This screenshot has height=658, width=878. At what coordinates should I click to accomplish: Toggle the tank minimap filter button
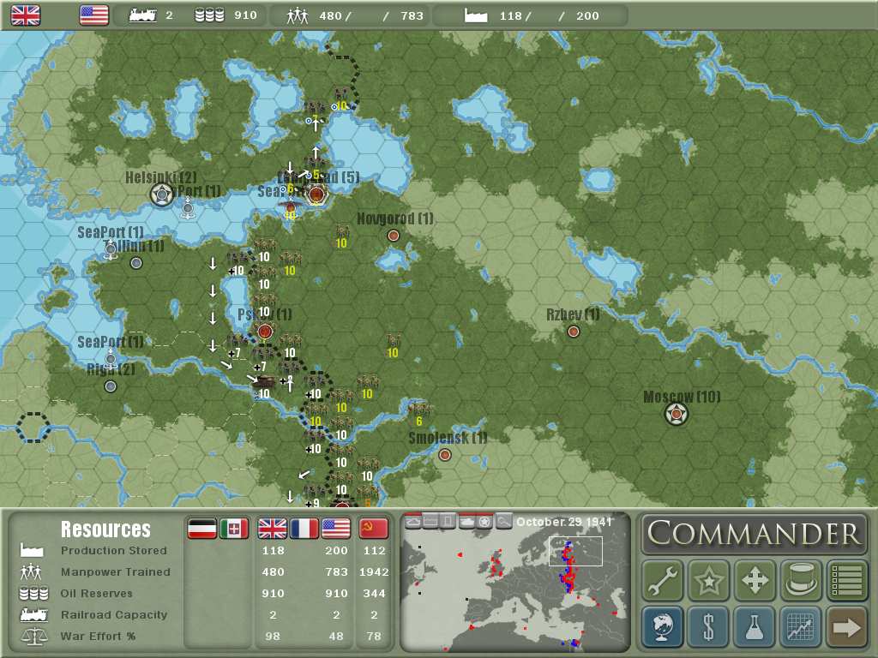466,522
